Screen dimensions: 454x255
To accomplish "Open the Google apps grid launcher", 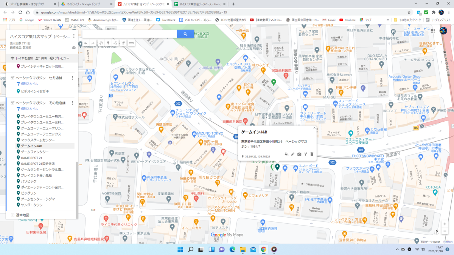I will click(432, 31).
